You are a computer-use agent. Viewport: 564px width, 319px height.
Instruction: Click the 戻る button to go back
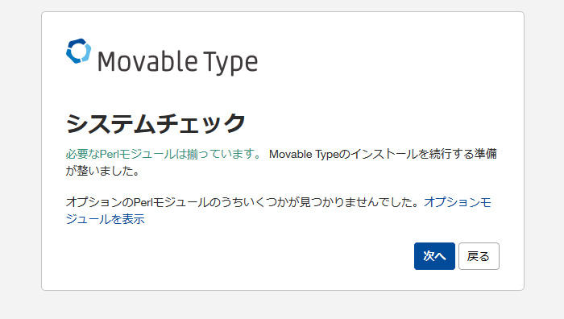[479, 256]
